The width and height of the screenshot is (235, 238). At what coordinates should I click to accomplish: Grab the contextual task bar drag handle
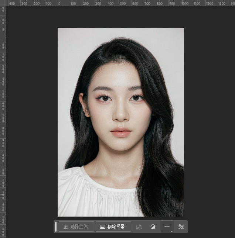[x=56, y=227]
